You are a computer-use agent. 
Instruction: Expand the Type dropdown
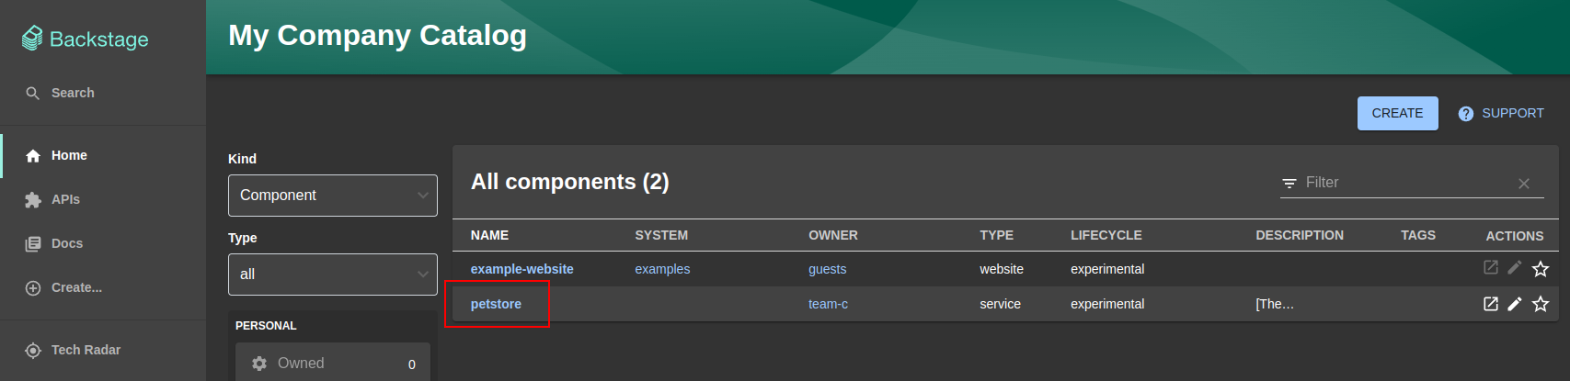click(x=332, y=275)
